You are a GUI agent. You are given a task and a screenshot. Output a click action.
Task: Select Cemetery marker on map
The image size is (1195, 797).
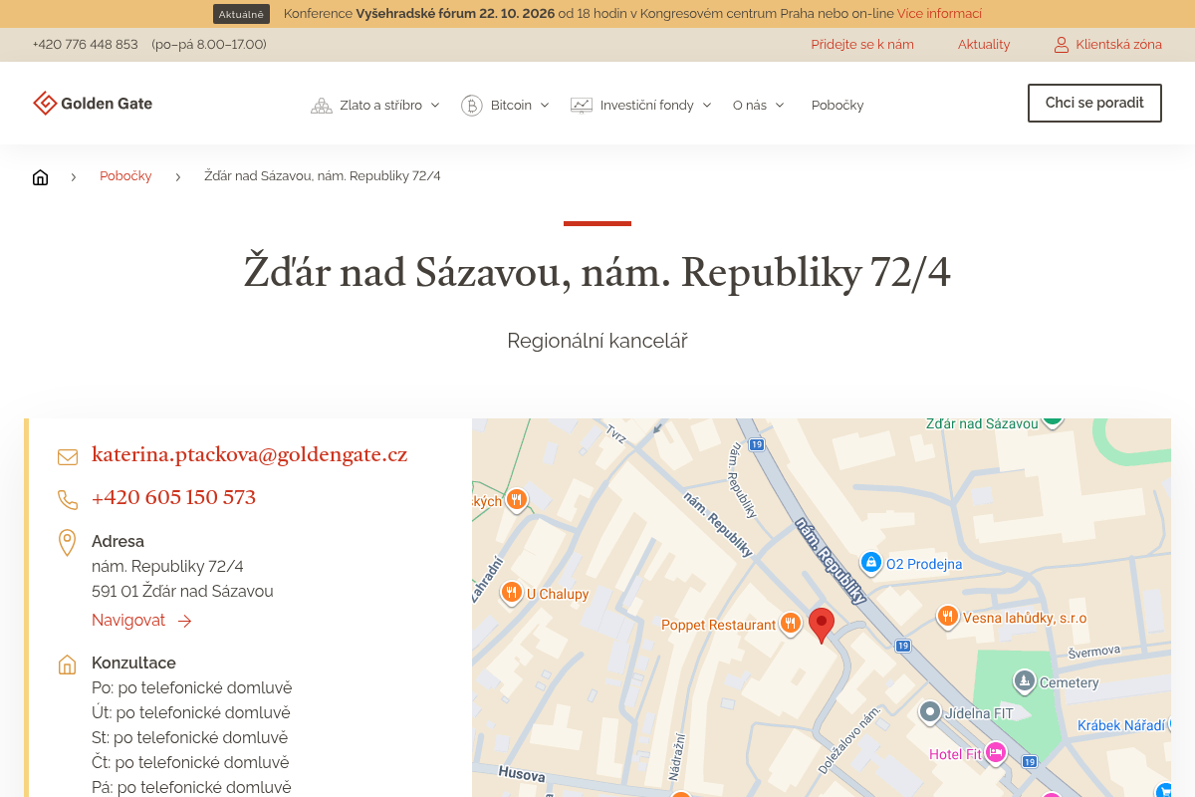coord(1025,681)
